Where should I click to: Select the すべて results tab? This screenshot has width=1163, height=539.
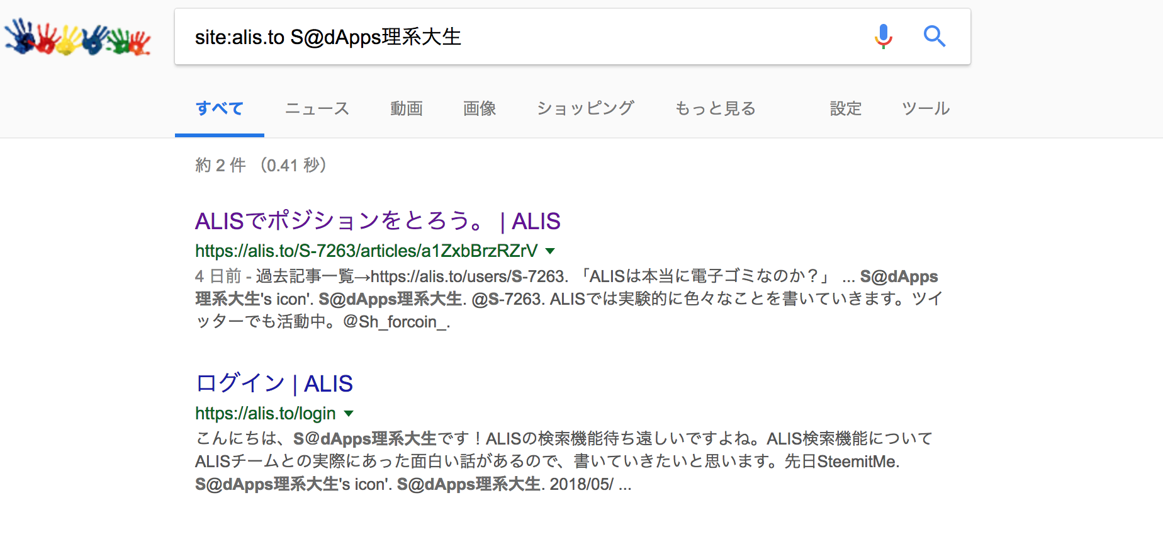[x=219, y=109]
